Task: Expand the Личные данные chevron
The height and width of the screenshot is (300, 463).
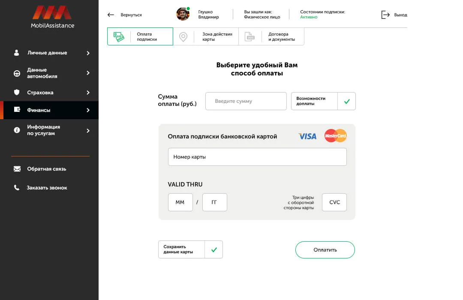Action: (88, 53)
